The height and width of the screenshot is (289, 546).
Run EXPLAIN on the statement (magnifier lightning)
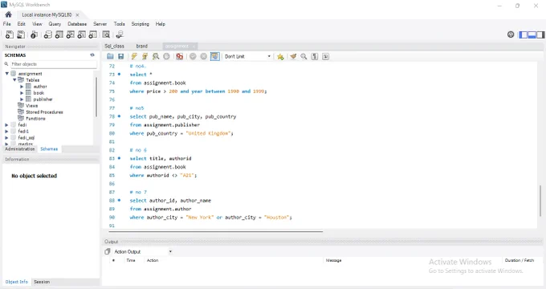tap(156, 56)
